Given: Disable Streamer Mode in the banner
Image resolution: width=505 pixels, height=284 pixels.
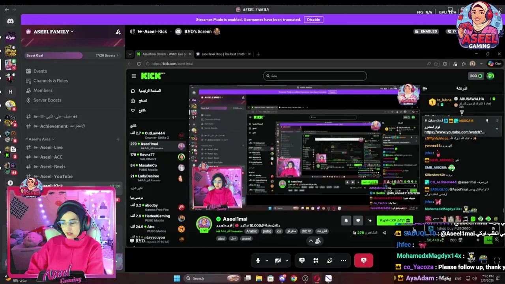Looking at the screenshot, I should click(313, 19).
